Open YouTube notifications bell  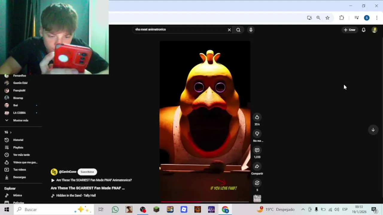pos(364,30)
